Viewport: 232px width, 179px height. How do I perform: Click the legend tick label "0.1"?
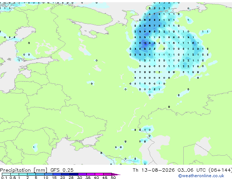click(x=4, y=178)
